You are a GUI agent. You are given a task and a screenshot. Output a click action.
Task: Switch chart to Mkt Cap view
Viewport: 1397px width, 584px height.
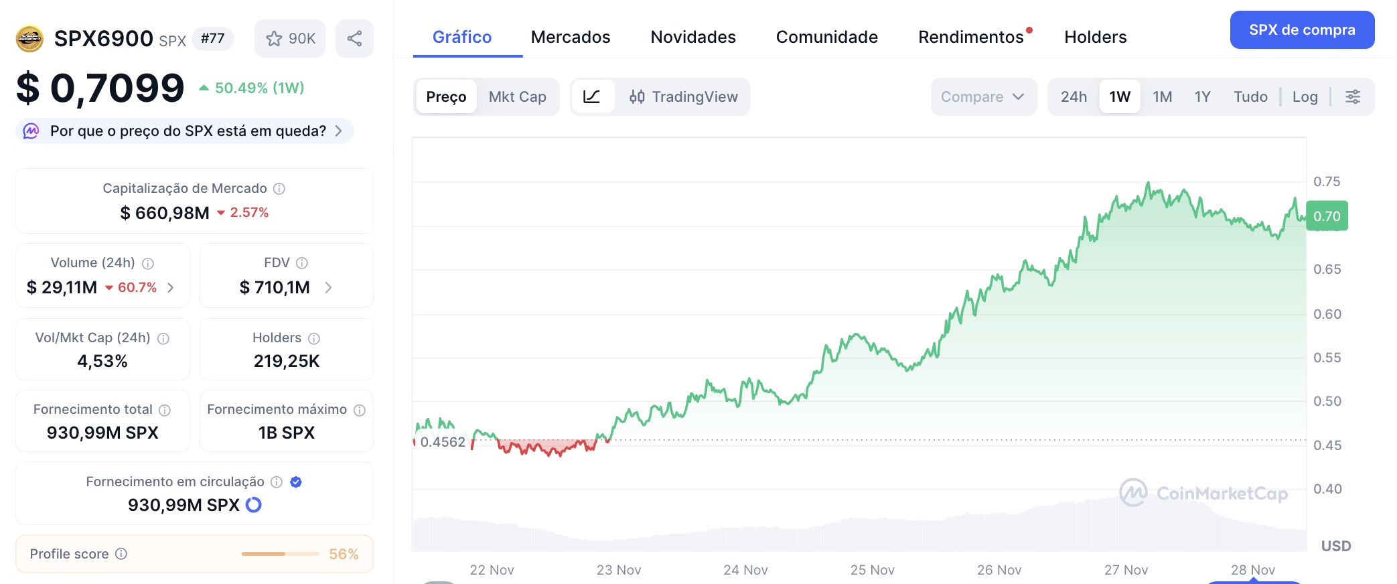(x=517, y=96)
